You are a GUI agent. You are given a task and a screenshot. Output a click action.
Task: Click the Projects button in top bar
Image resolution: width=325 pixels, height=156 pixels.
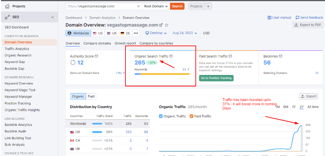196,6
